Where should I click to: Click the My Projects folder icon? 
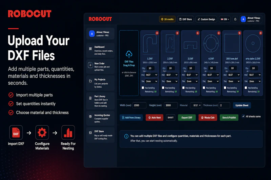click(x=90, y=81)
